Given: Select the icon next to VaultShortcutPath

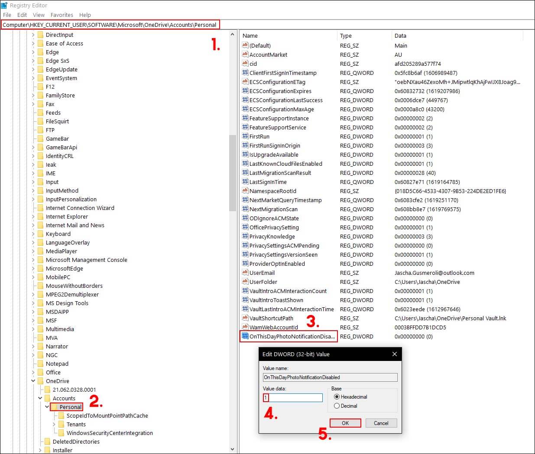Looking at the screenshot, I should pyautogui.click(x=245, y=318).
